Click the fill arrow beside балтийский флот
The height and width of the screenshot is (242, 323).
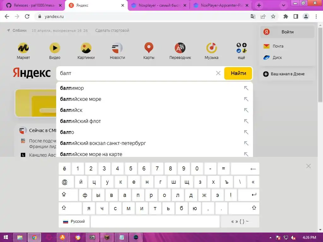pos(246,121)
